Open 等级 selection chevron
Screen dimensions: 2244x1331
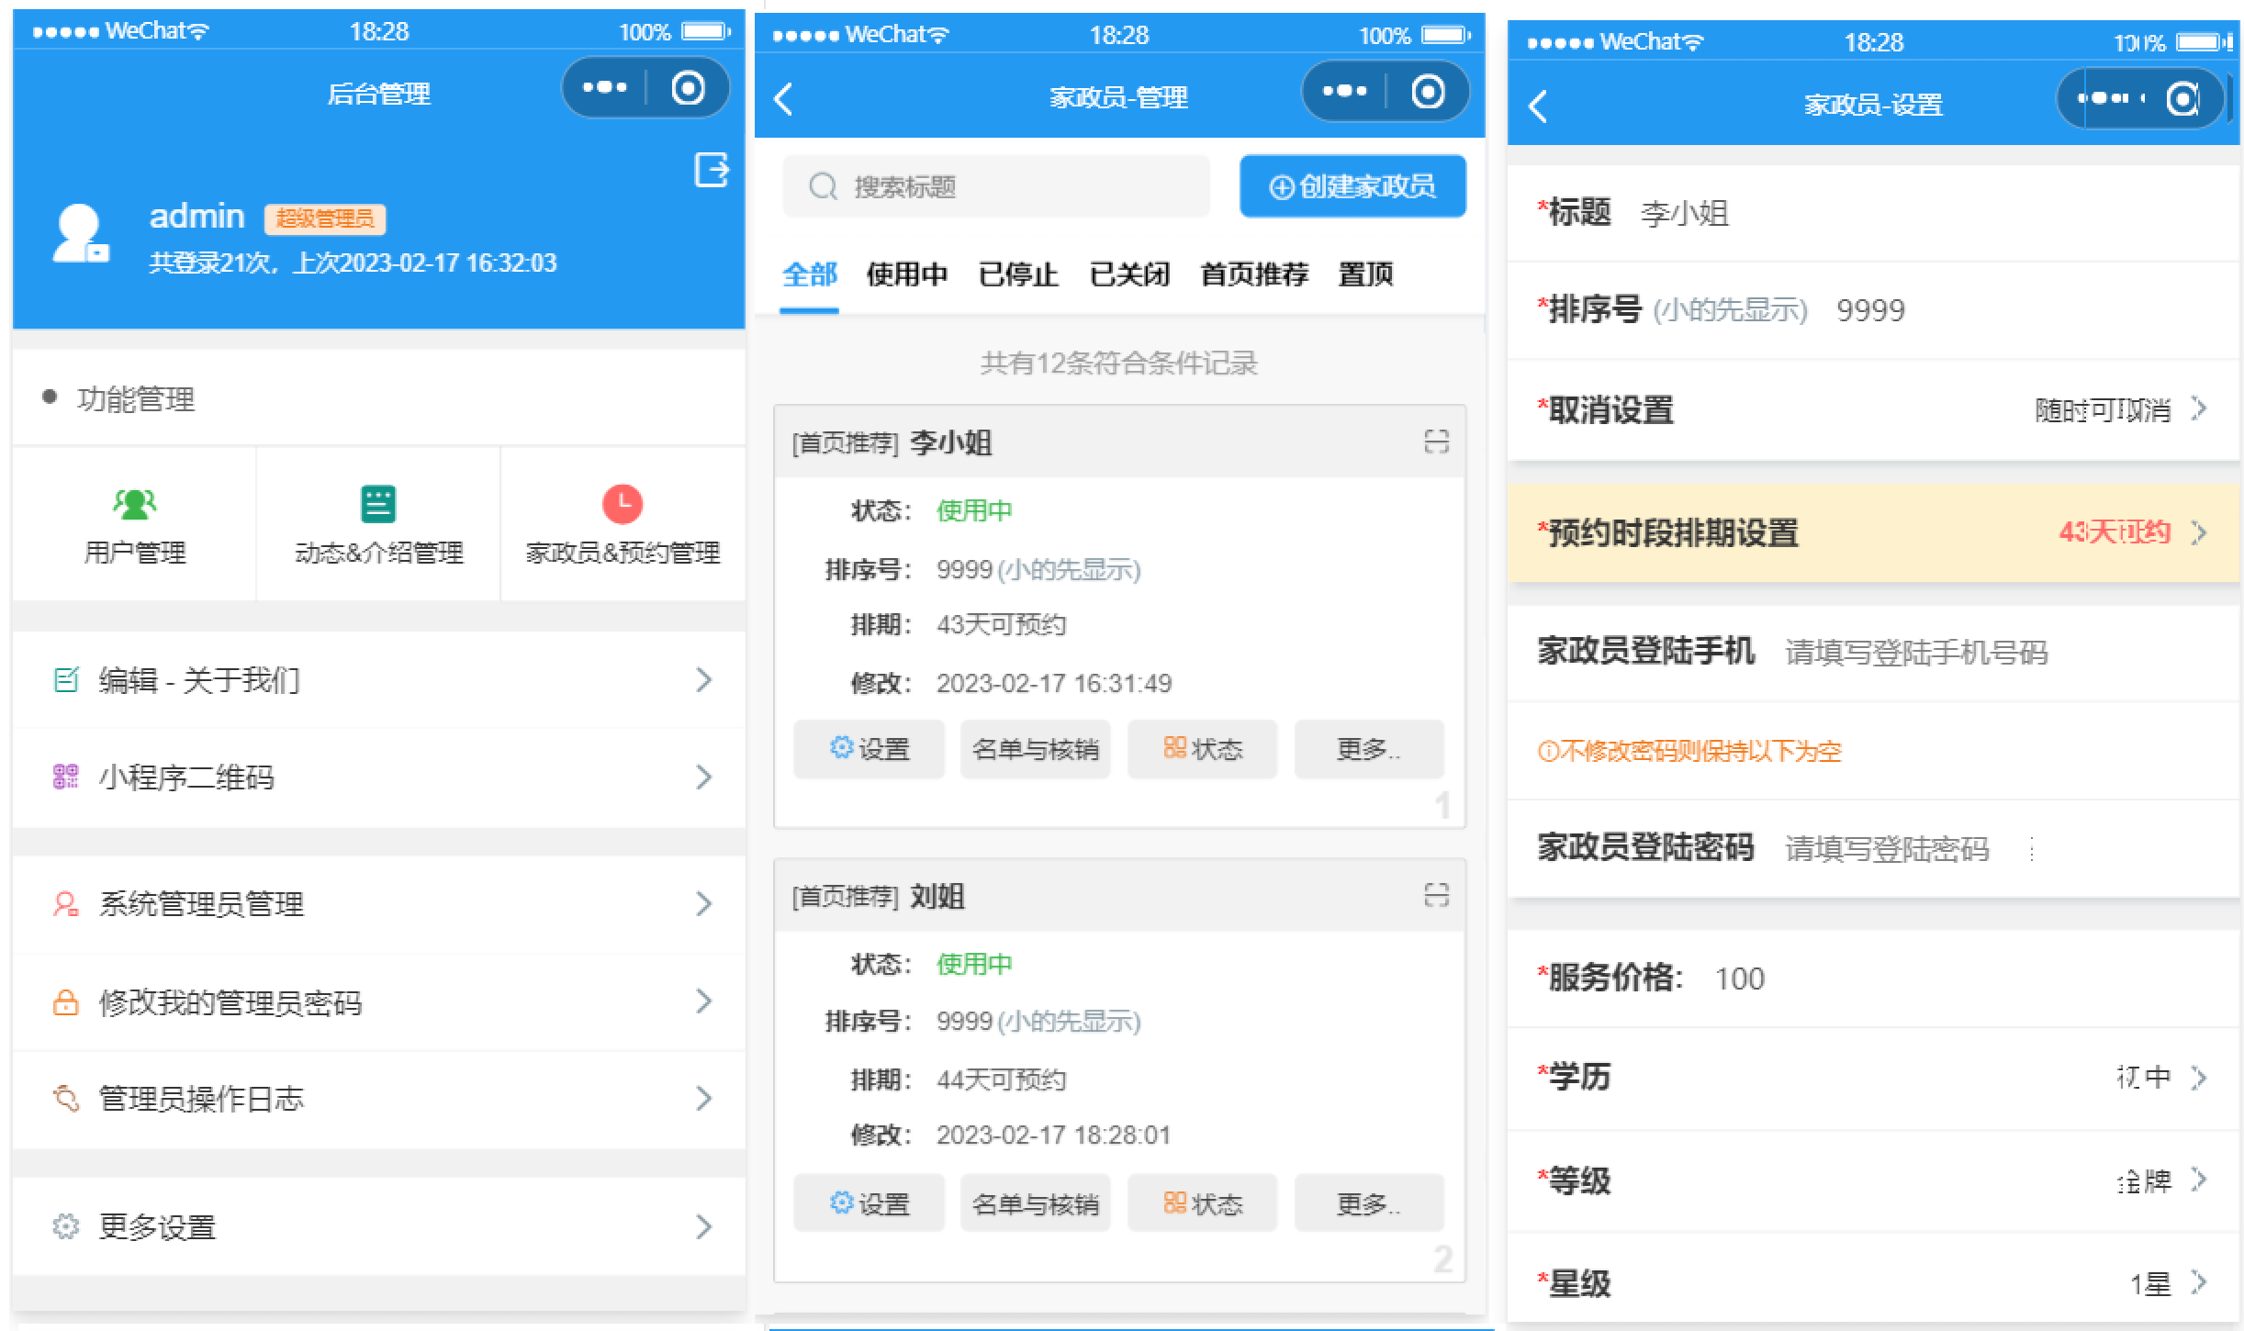[2198, 1180]
